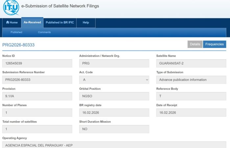
Task: Click the Frequencies button
Action: (215, 44)
